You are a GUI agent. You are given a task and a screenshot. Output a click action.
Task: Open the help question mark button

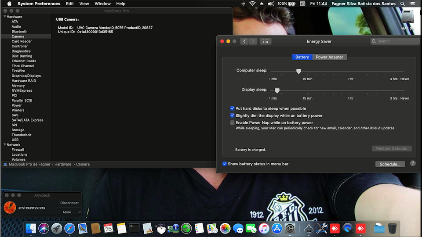[413, 163]
